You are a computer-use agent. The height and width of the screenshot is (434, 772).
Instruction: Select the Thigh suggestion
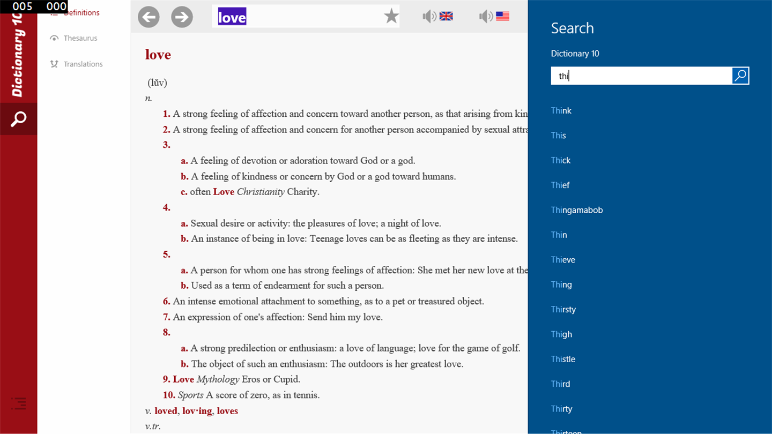coord(561,334)
